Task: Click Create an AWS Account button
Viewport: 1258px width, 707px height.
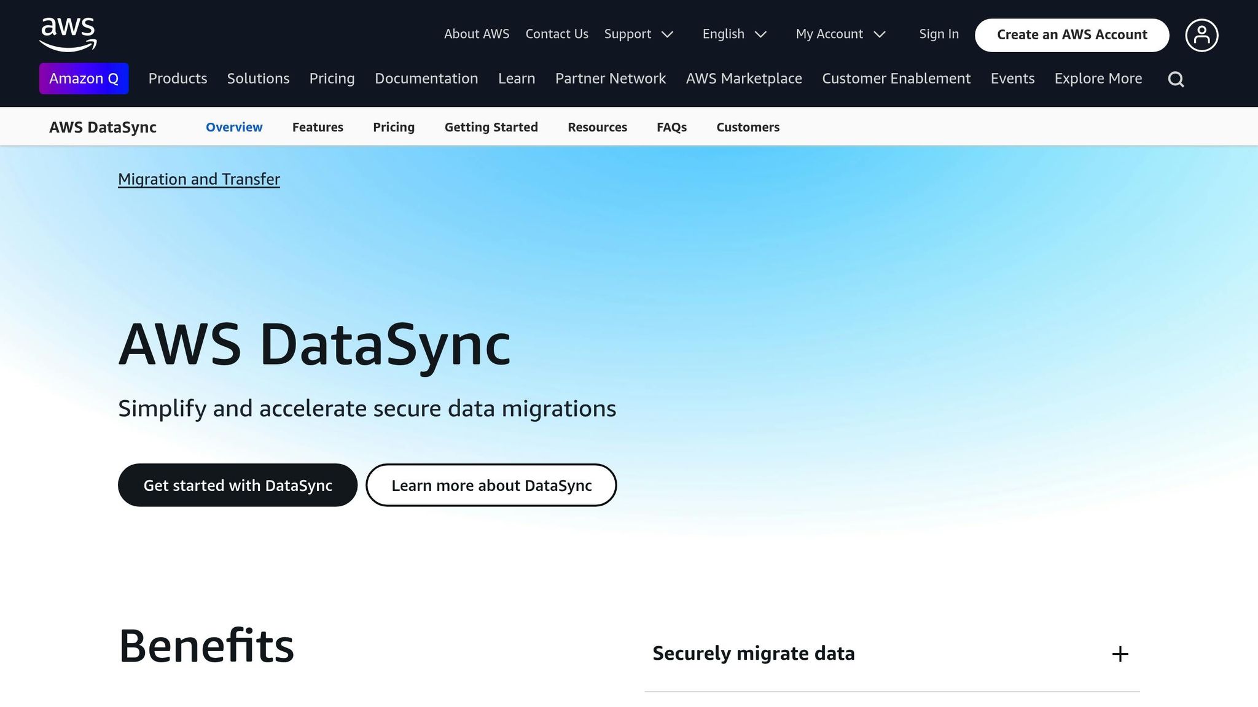Action: [x=1072, y=35]
